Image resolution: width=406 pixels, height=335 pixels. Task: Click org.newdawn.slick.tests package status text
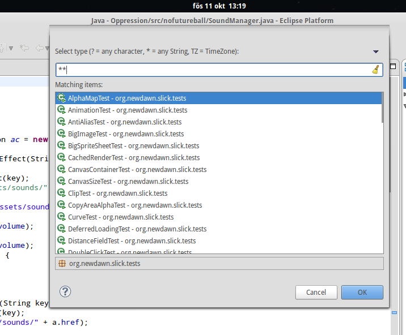click(x=104, y=264)
